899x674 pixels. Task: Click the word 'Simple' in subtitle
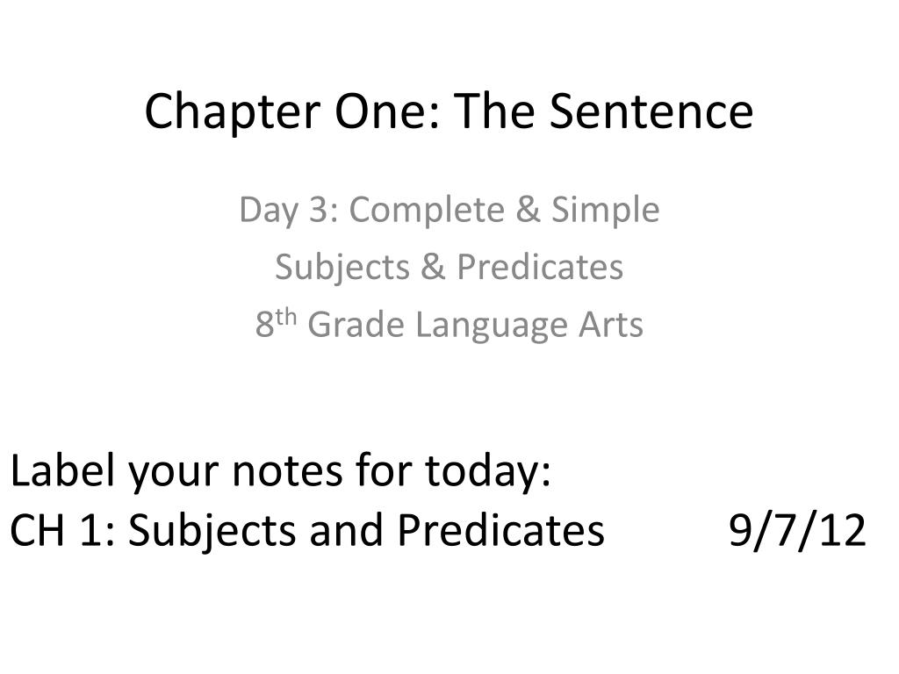click(x=606, y=211)
